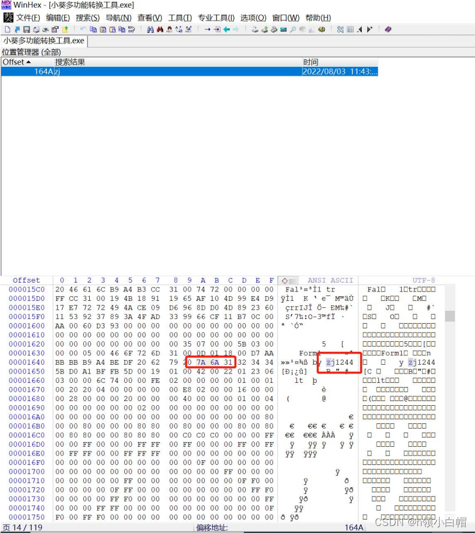The height and width of the screenshot is (533, 475).
Task: Click the Offset header in hex view
Action: (x=26, y=280)
